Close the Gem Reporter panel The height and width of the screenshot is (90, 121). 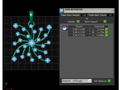[112, 10]
